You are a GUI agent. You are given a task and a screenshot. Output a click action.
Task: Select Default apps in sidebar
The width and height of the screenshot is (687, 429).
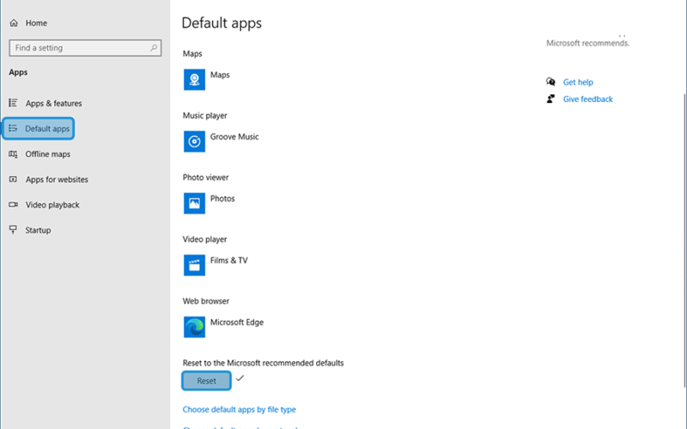tap(38, 129)
